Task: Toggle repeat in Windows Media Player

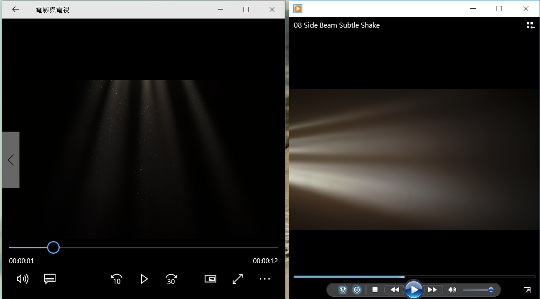Action: point(357,290)
